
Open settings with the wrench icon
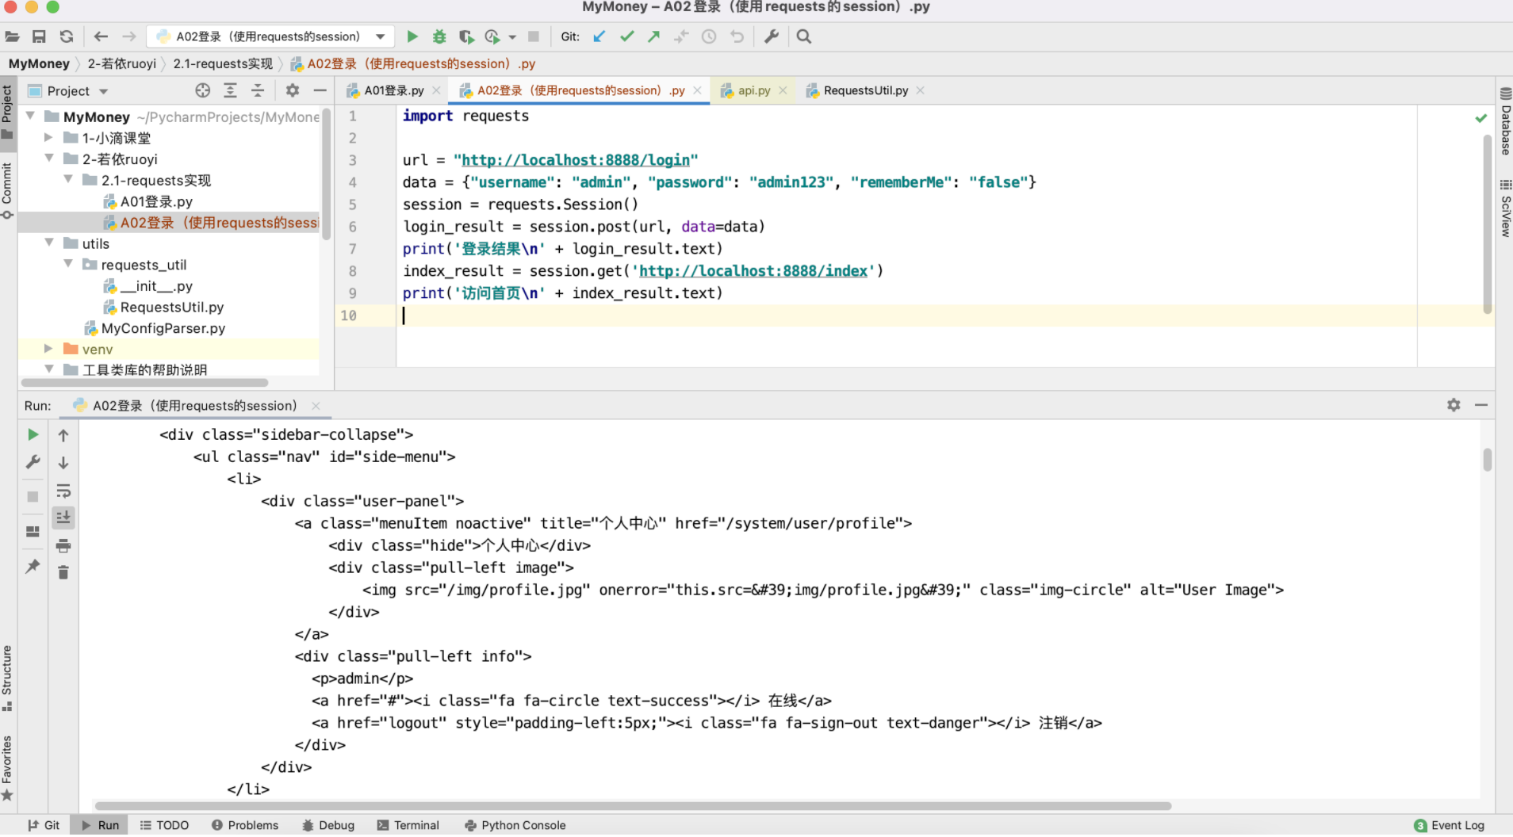[771, 36]
